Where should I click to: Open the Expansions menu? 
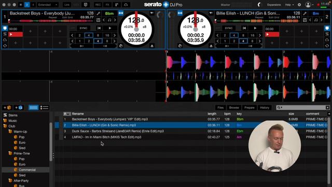(x=274, y=5)
